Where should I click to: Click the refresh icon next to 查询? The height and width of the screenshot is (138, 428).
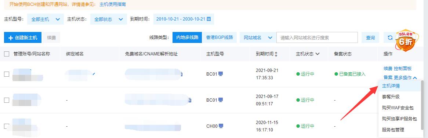pos(390,38)
